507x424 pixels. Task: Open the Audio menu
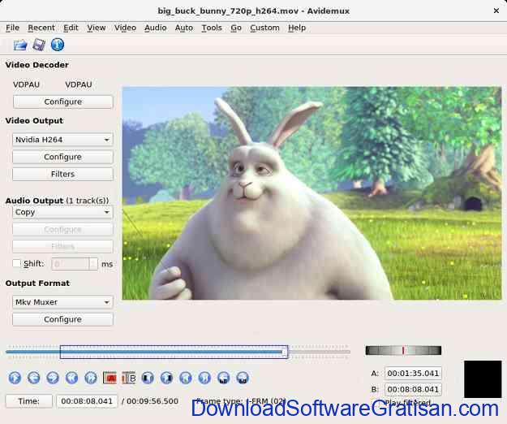click(156, 28)
